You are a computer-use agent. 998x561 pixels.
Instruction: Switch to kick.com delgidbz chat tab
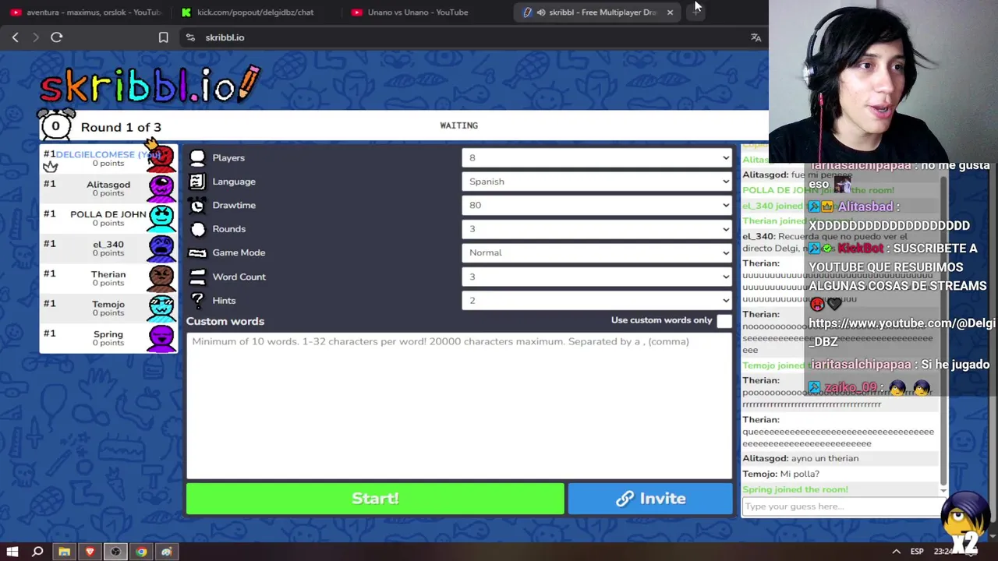pyautogui.click(x=255, y=12)
